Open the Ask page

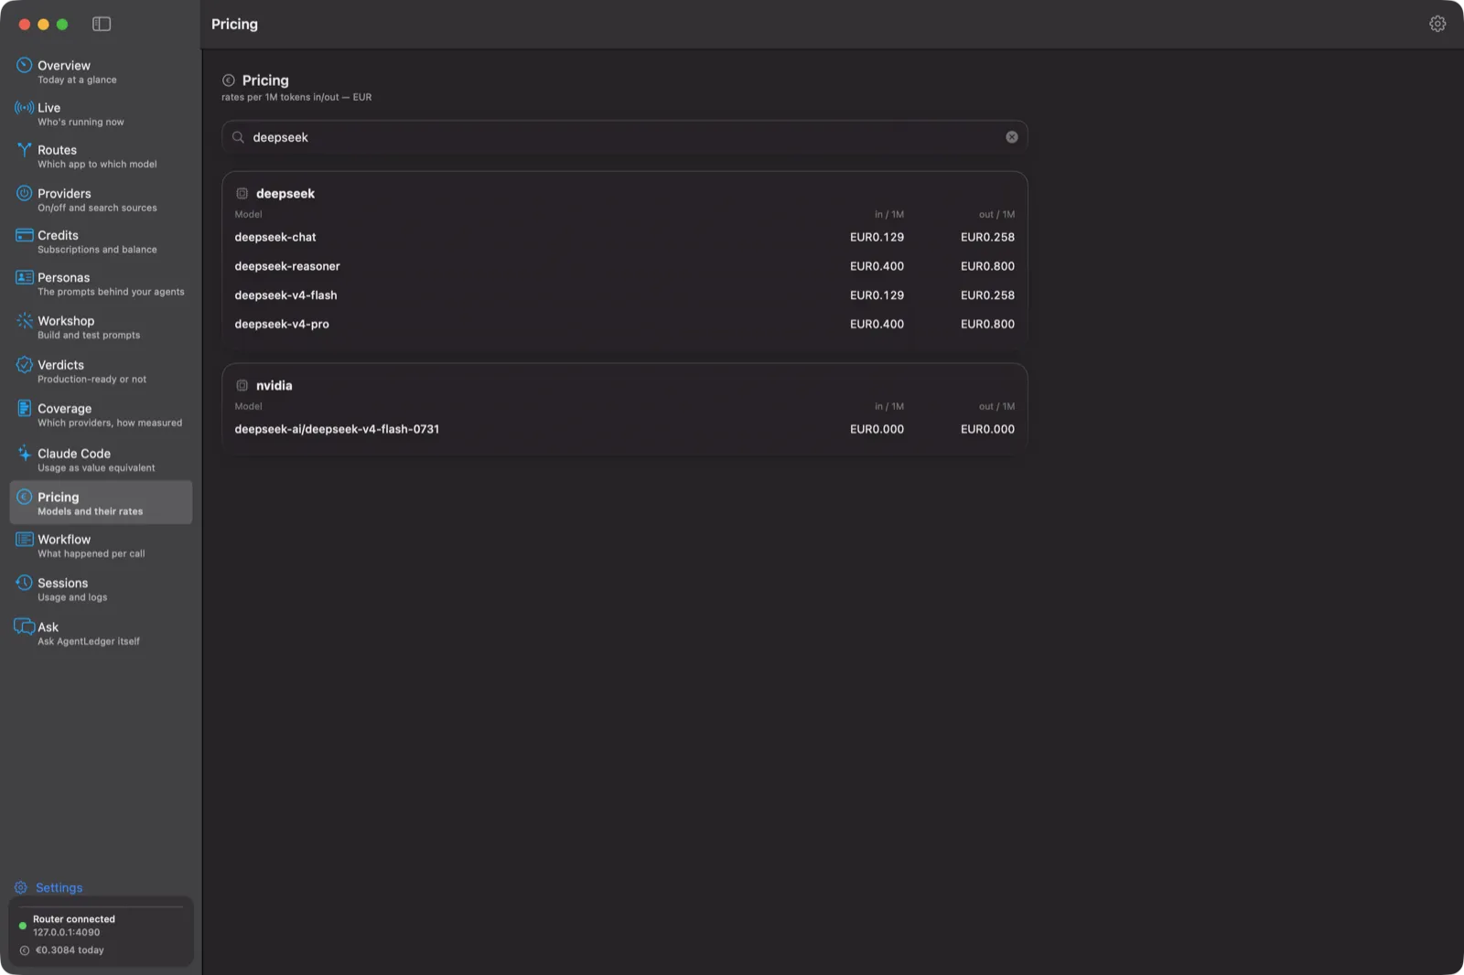click(x=101, y=633)
